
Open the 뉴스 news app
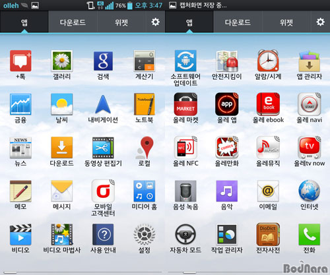(20, 148)
